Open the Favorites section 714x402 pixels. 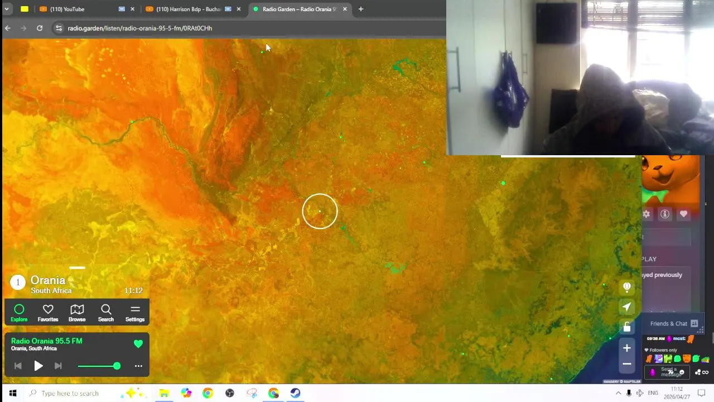click(48, 313)
